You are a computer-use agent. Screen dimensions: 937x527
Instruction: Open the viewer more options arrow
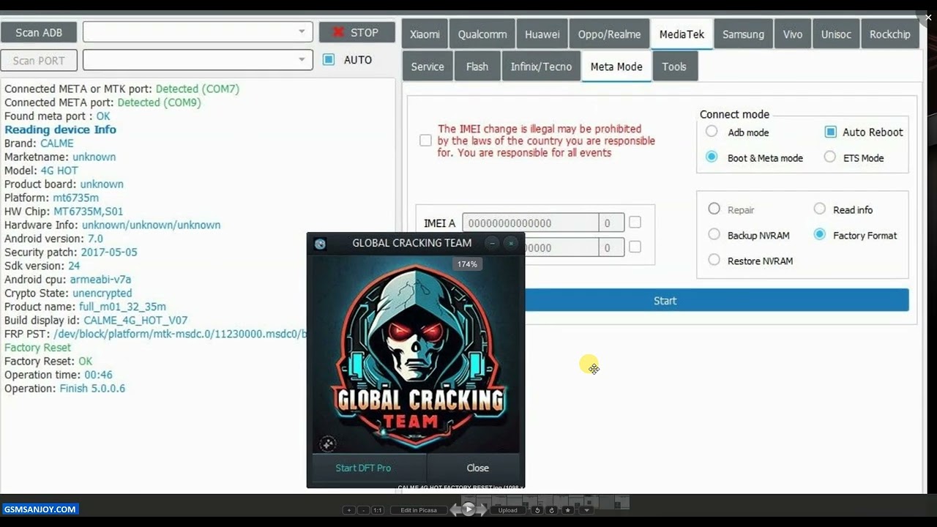click(x=587, y=510)
